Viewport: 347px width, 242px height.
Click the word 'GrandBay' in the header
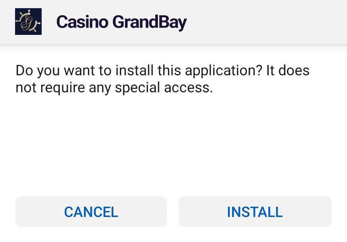(149, 22)
